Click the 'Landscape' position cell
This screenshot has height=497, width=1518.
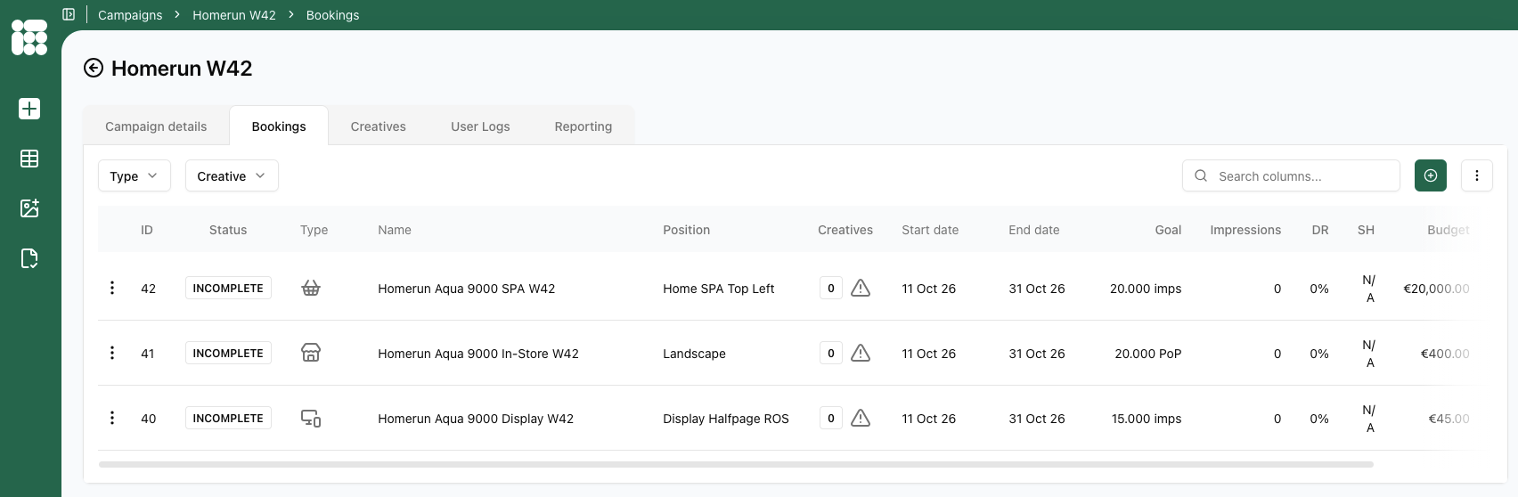click(694, 354)
